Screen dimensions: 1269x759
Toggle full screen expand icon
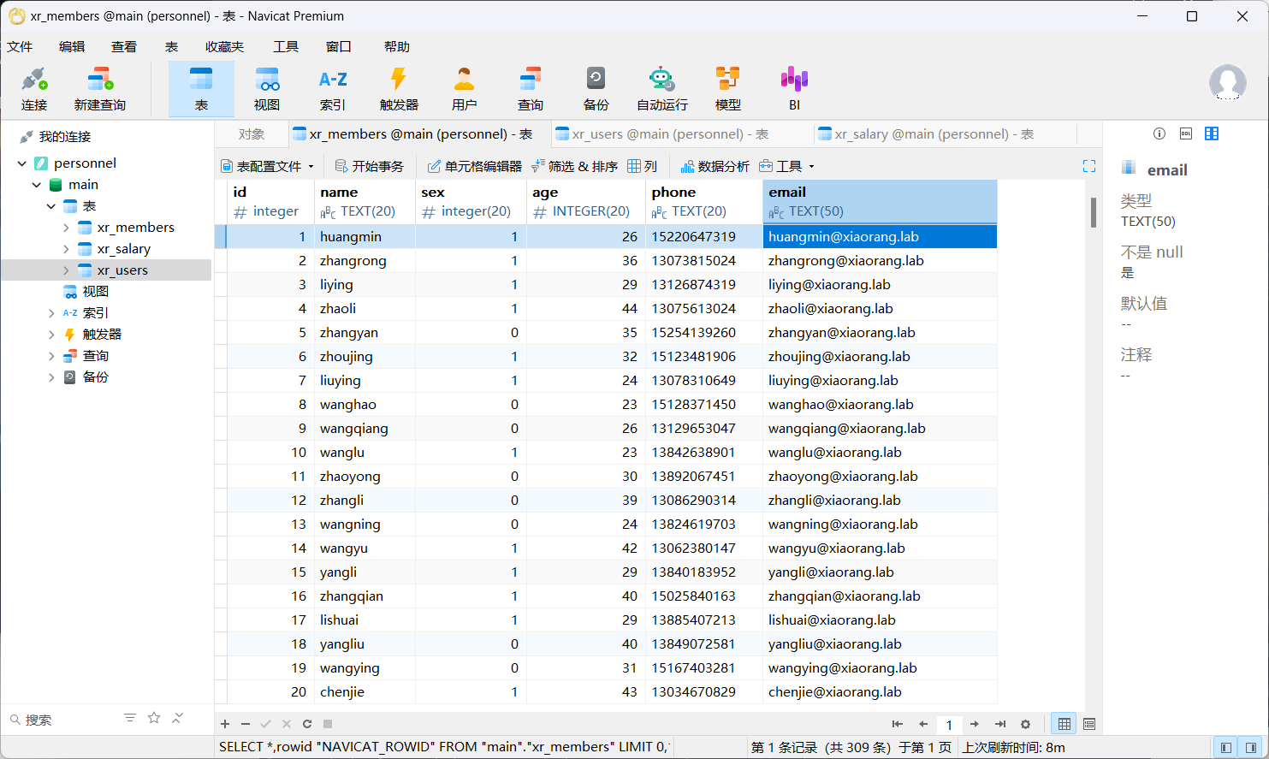[1089, 166]
